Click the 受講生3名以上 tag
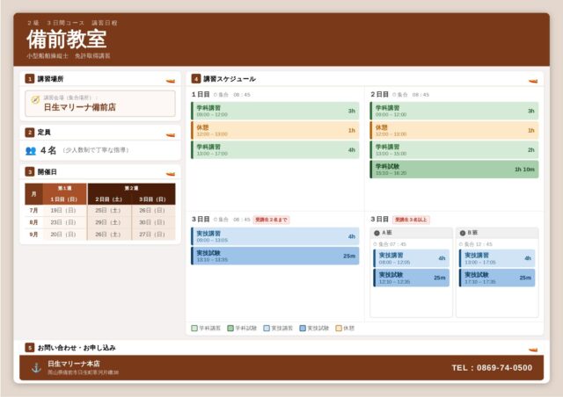 pyautogui.click(x=411, y=220)
